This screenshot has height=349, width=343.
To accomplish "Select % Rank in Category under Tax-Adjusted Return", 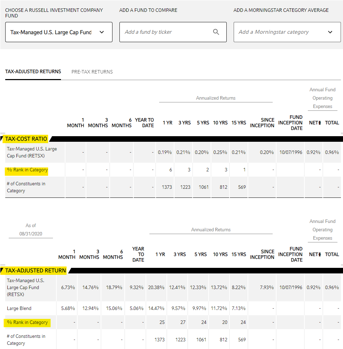I will click(x=27, y=322).
